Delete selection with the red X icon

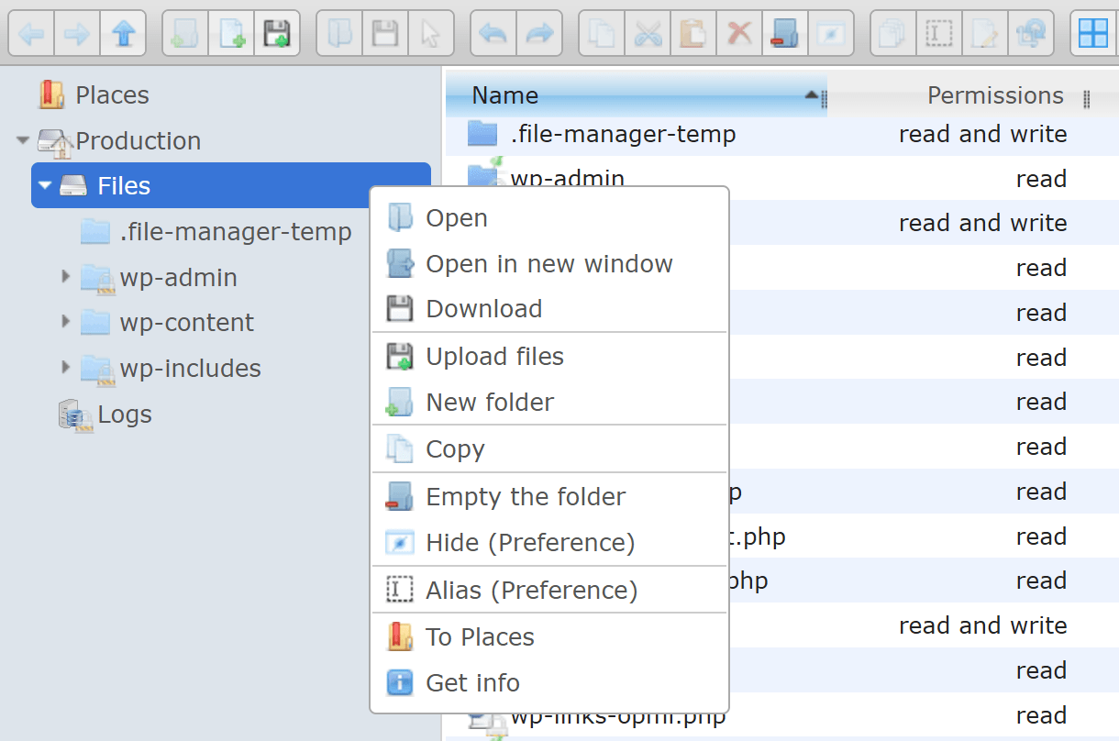739,32
